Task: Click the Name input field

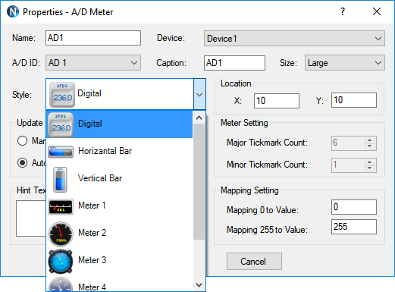Action: click(93, 38)
